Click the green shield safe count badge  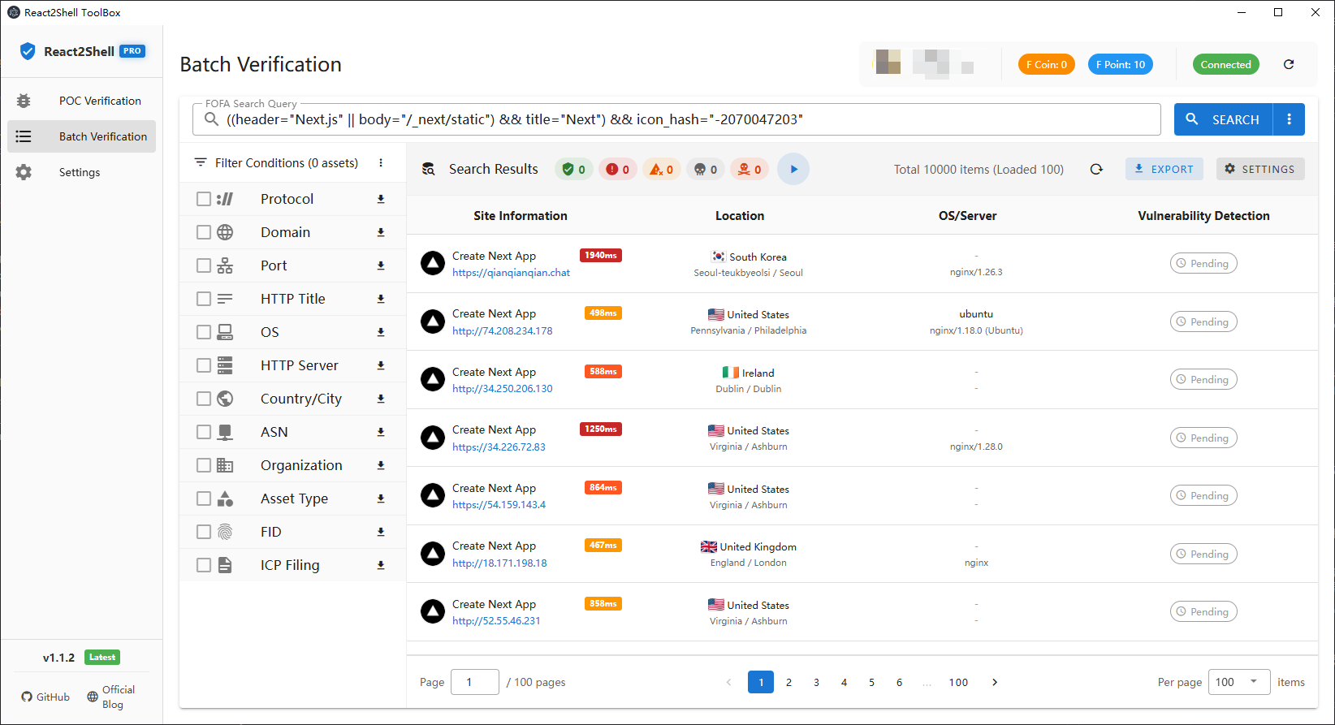(x=574, y=169)
